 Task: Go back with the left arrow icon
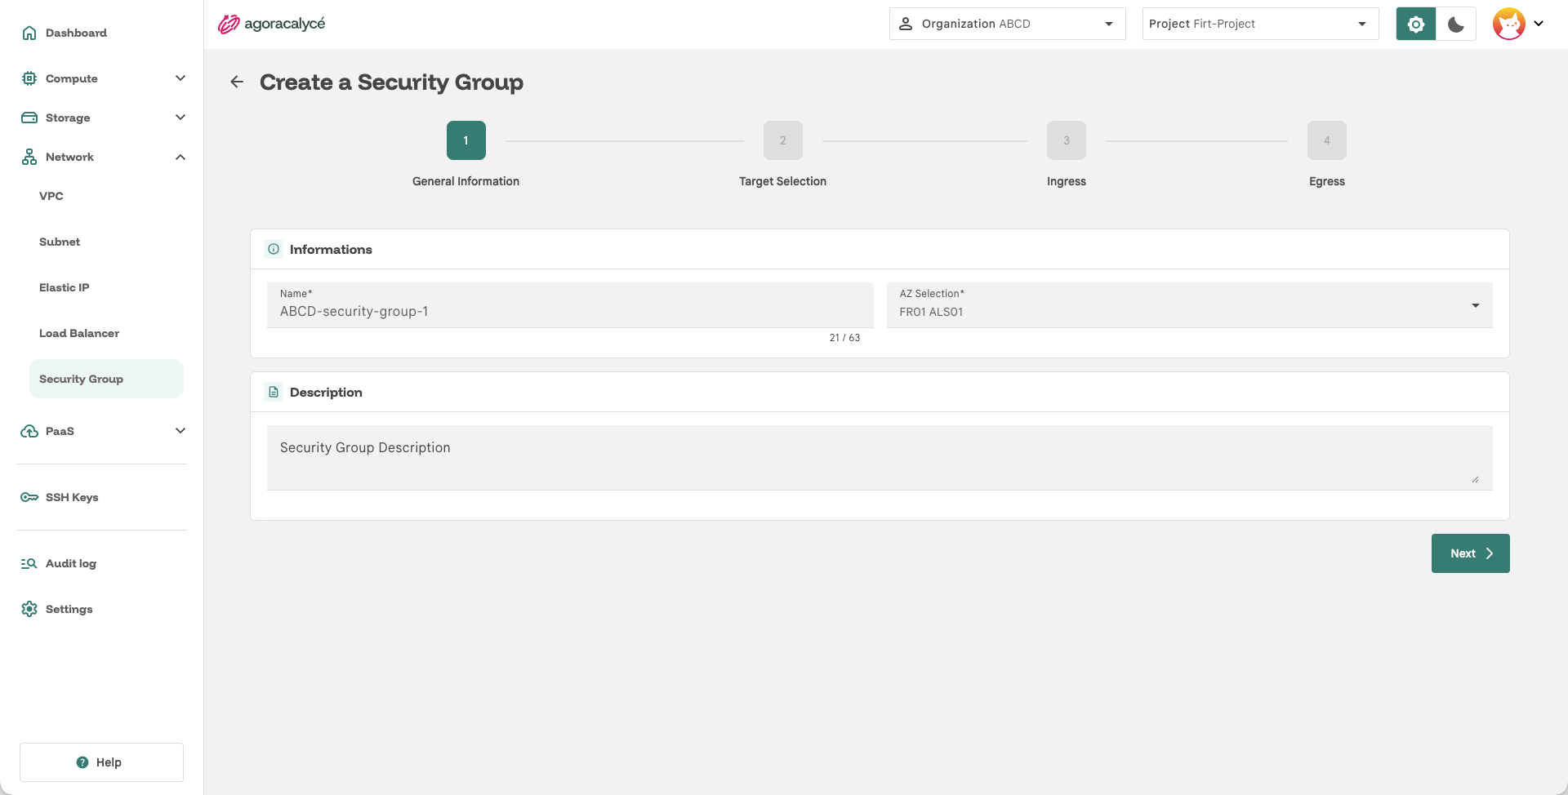(x=237, y=82)
